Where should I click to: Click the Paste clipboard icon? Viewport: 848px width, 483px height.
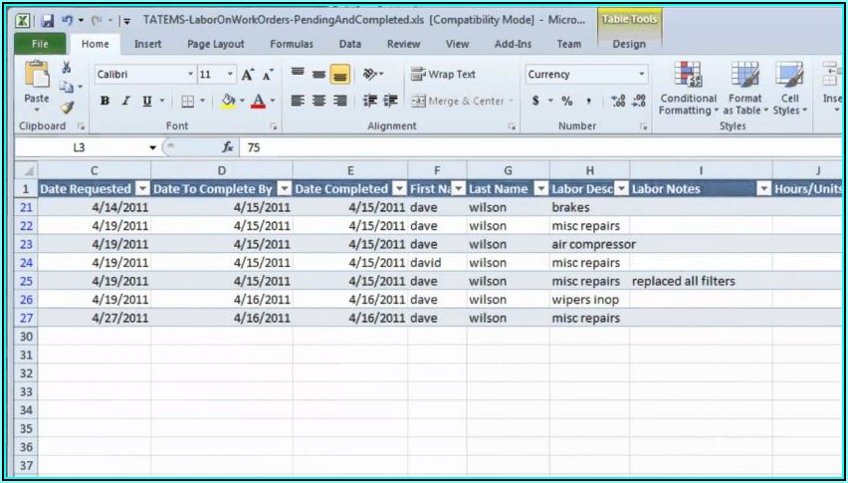(x=37, y=80)
